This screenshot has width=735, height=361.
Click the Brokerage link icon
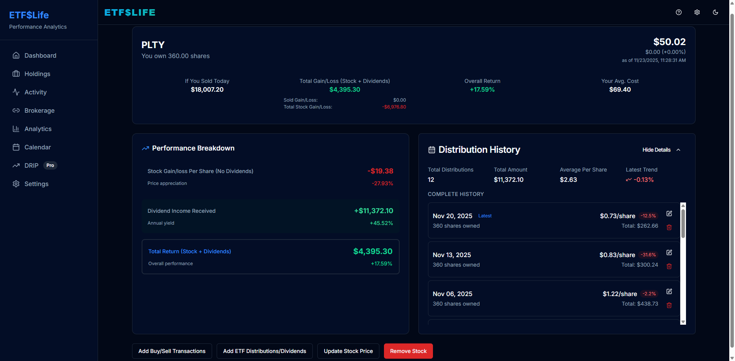[16, 110]
